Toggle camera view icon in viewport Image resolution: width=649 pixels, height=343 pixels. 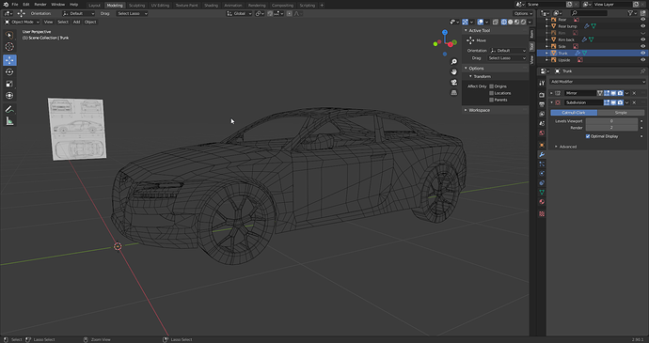(454, 83)
